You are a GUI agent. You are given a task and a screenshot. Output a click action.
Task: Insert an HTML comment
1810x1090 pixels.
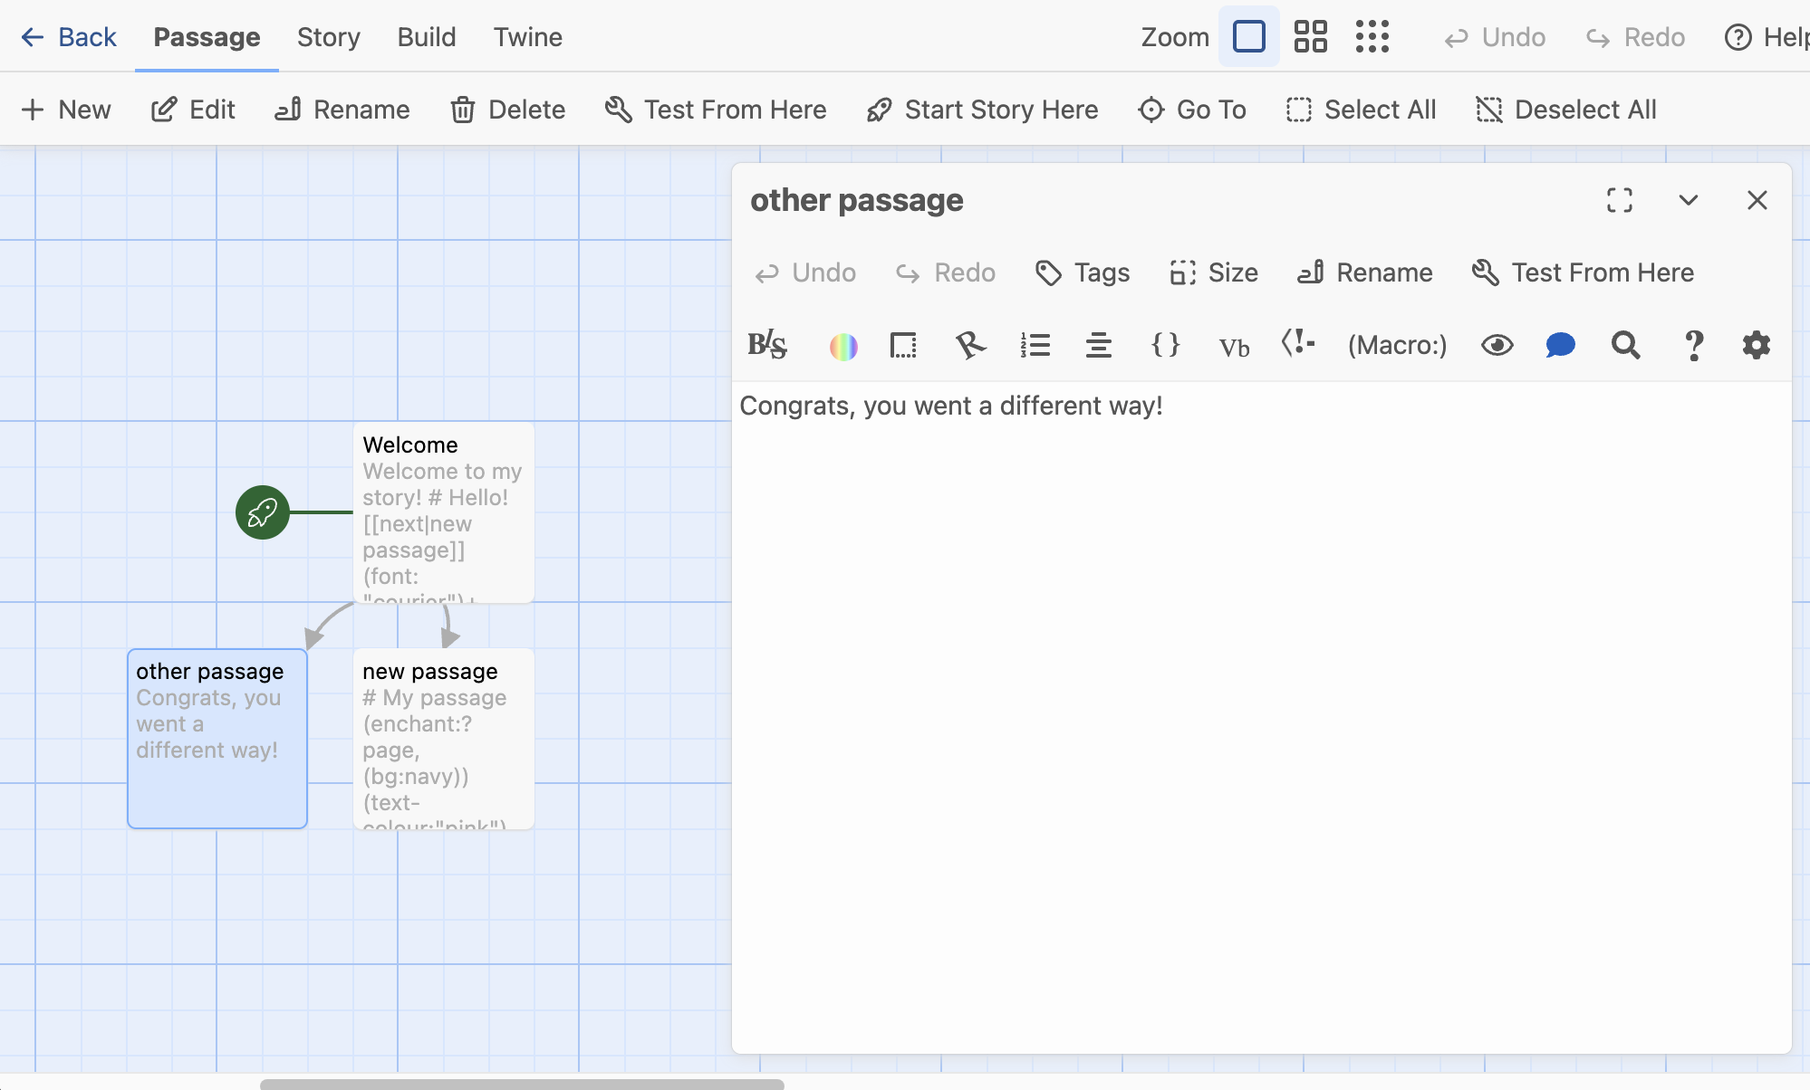point(1297,345)
